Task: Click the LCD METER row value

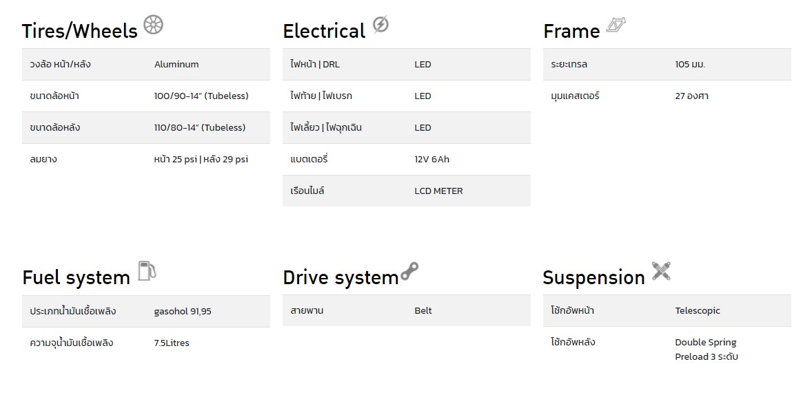Action: tap(438, 191)
